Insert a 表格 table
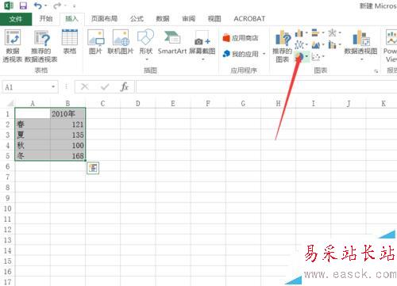The height and width of the screenshot is (286, 397). (70, 42)
